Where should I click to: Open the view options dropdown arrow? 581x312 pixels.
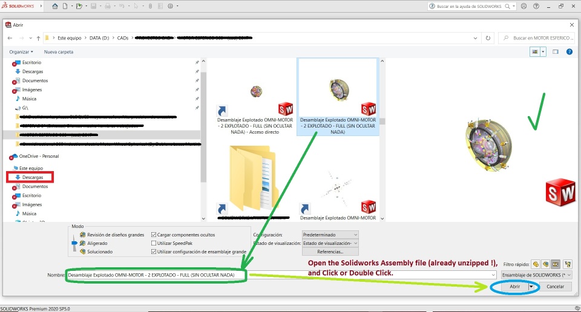click(543, 52)
